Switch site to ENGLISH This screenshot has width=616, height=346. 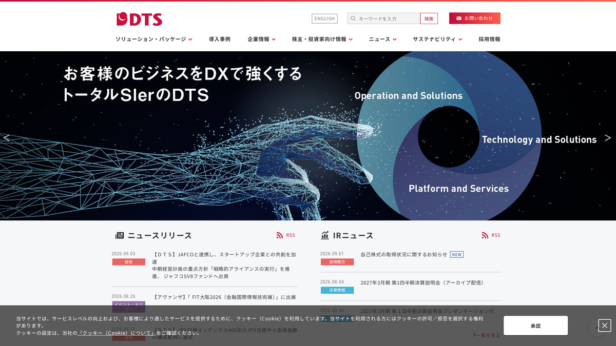pos(324,18)
